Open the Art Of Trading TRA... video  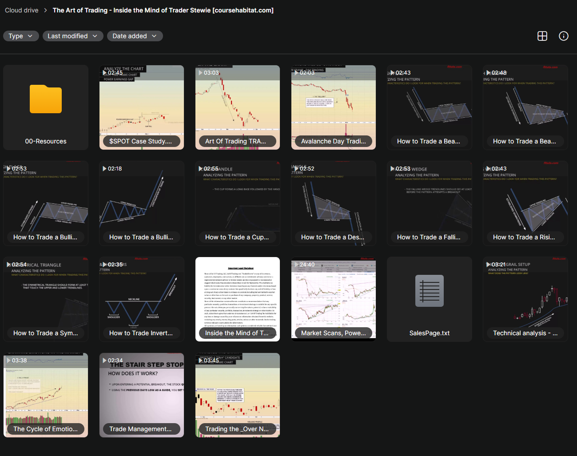tap(238, 107)
